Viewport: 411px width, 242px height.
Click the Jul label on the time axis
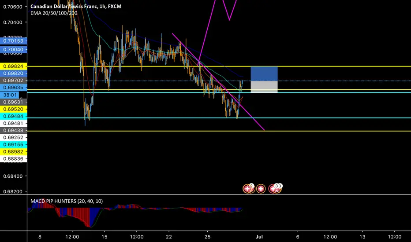point(259,237)
